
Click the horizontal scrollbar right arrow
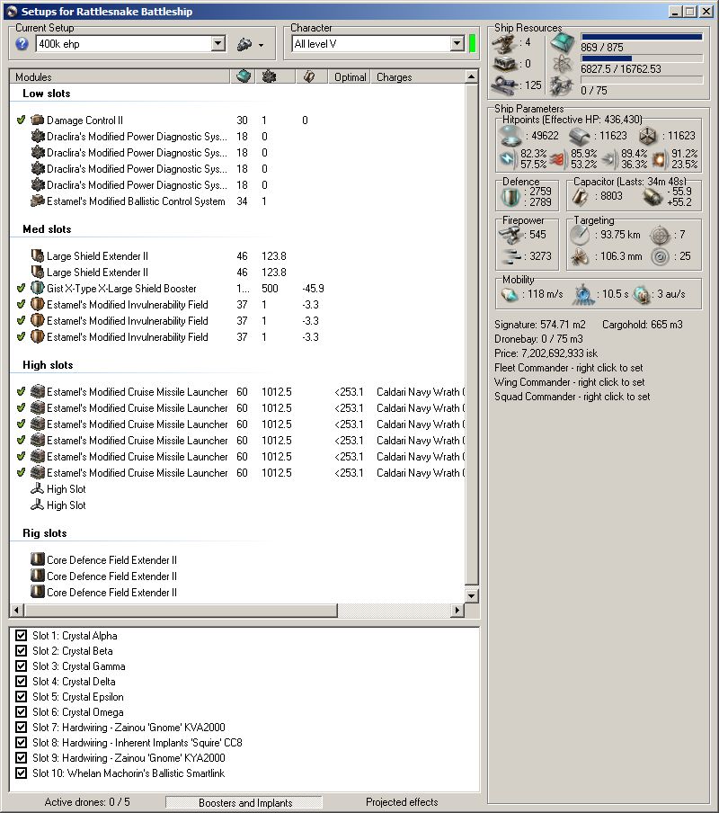pos(457,611)
